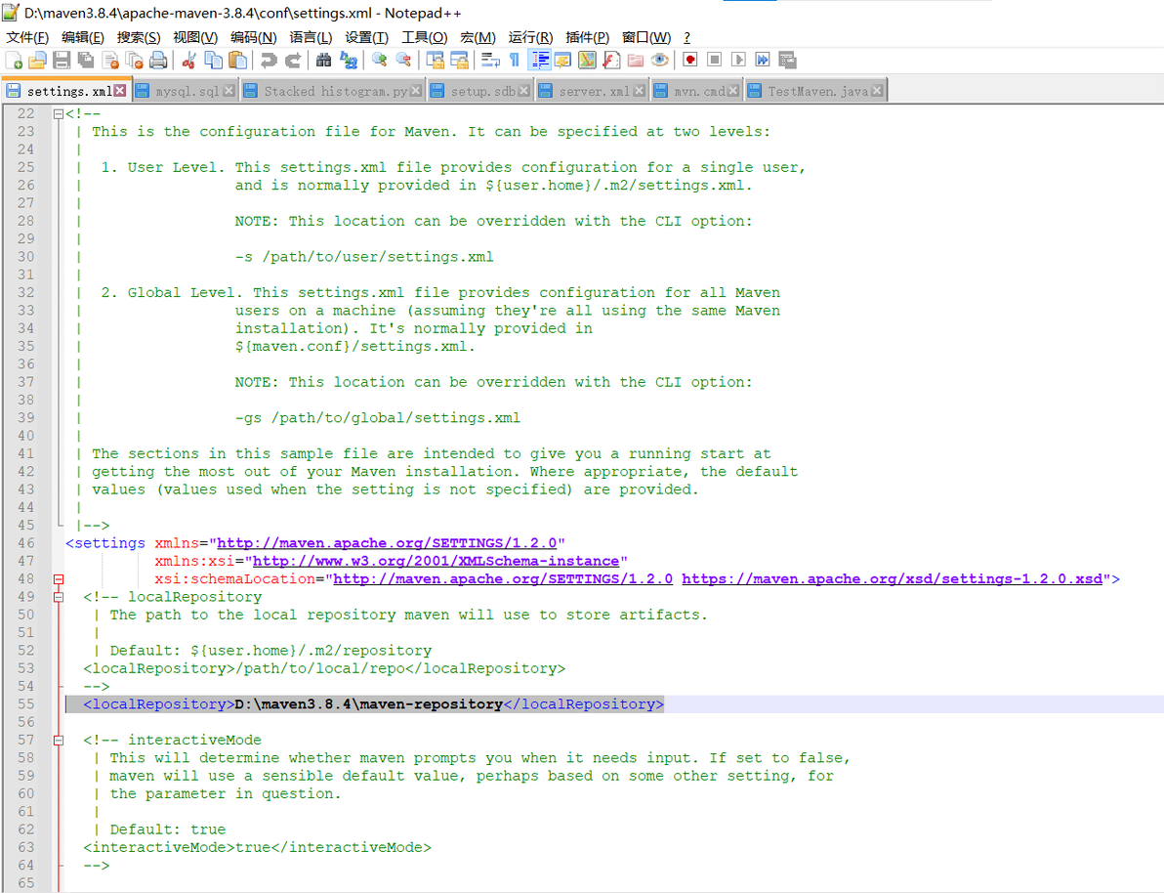Viewport: 1164px width, 893px height.
Task: Toggle word wrap toolbar button
Action: point(490,61)
